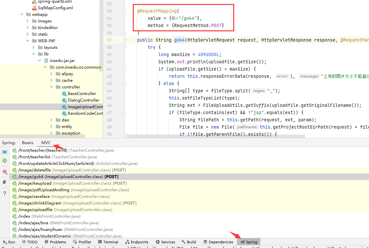Open the Endpoints tool window

pyautogui.click(x=137, y=242)
